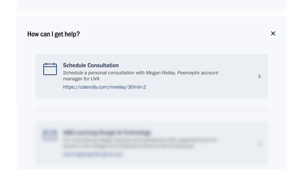Click the blurred icon on the second help card
Viewport: 301px width, 169px height.
[50, 135]
